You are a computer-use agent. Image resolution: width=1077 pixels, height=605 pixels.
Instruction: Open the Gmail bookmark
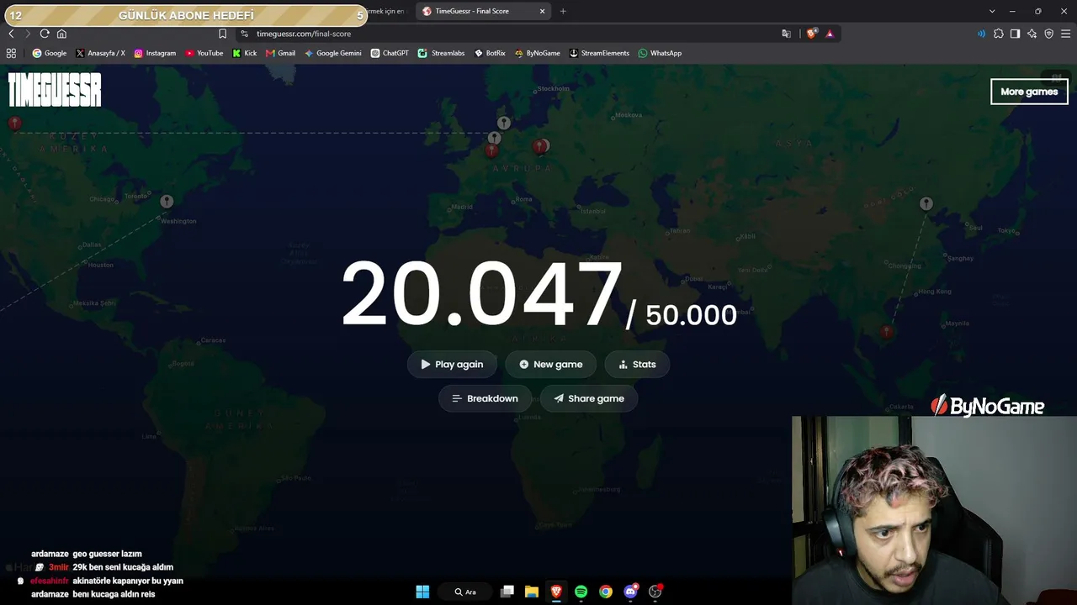[280, 53]
